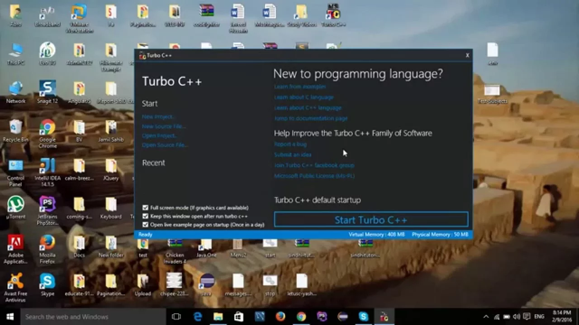
Task: Open the New Project link
Action: click(157, 116)
